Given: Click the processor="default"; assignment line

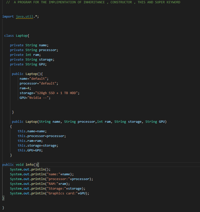Looking at the screenshot, I should pos(39,83).
